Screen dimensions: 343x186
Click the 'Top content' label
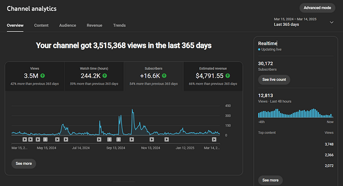267,132
